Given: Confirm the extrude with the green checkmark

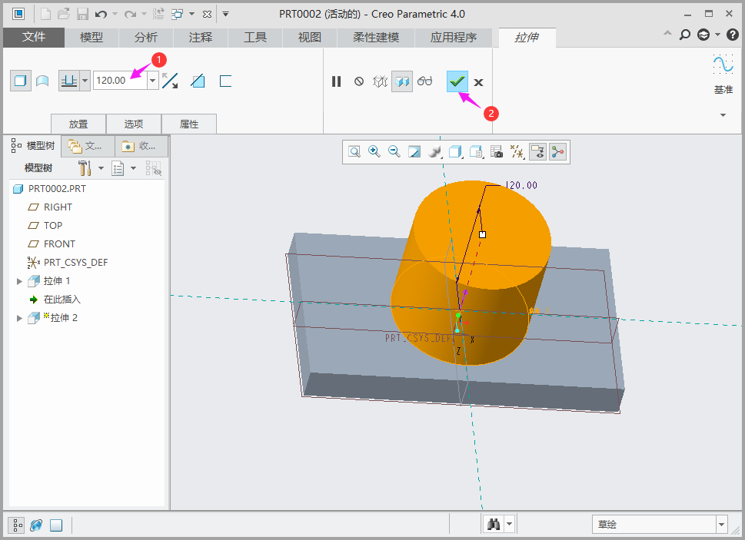Looking at the screenshot, I should click(457, 81).
